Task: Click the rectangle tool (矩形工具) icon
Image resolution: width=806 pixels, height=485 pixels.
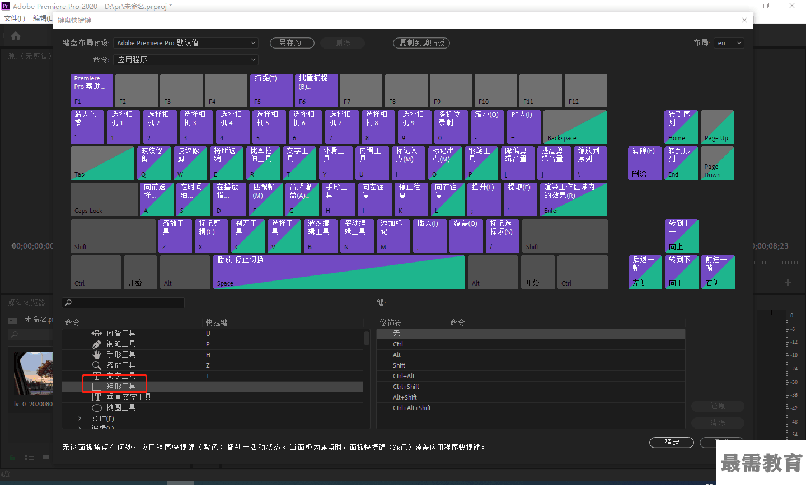Action: (97, 386)
